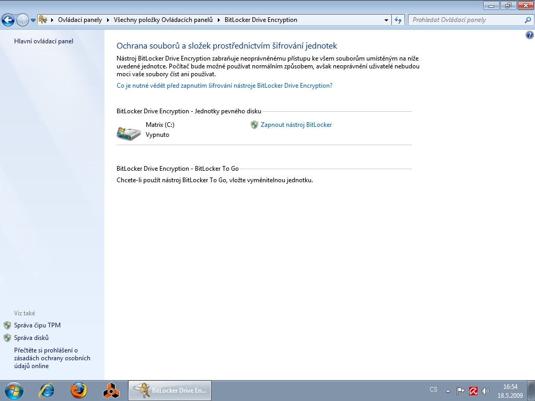Image resolution: width=535 pixels, height=401 pixels.
Task: Click BitLocker Drive En... taskbar button
Action: (x=170, y=391)
